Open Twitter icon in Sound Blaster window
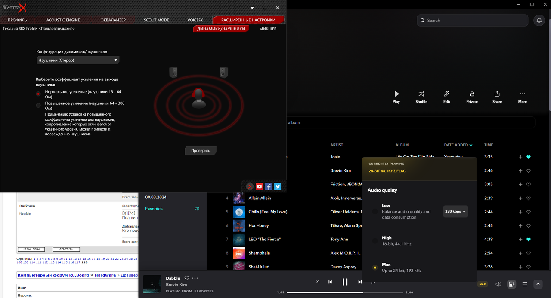The image size is (551, 298). tap(278, 186)
